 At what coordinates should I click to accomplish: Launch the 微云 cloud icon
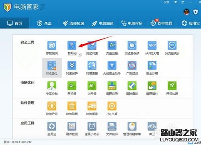[152, 126]
